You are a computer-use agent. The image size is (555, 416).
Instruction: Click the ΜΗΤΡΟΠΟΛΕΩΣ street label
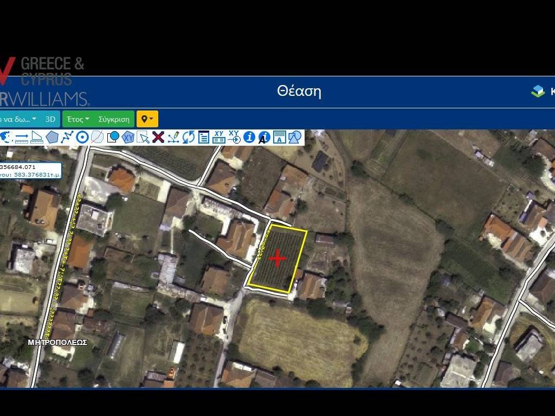point(57,343)
